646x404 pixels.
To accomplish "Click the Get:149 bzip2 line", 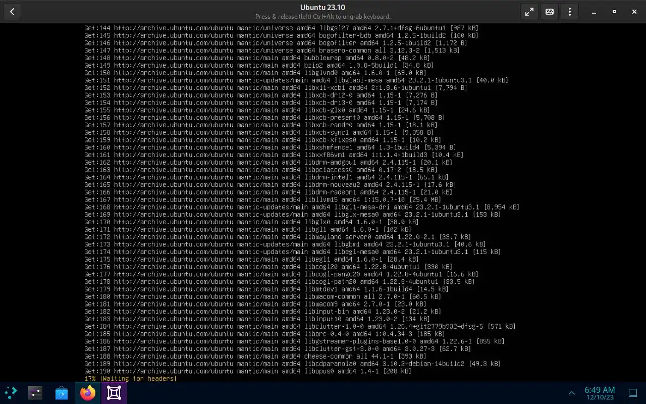I will click(259, 65).
